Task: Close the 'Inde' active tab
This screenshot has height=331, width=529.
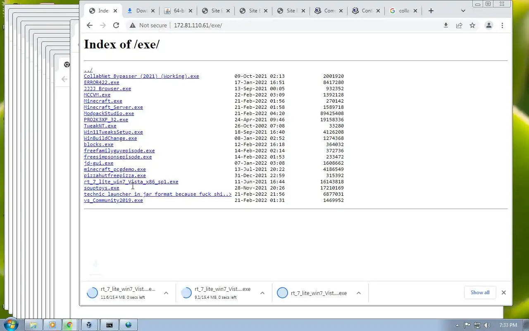Action: 115,11
